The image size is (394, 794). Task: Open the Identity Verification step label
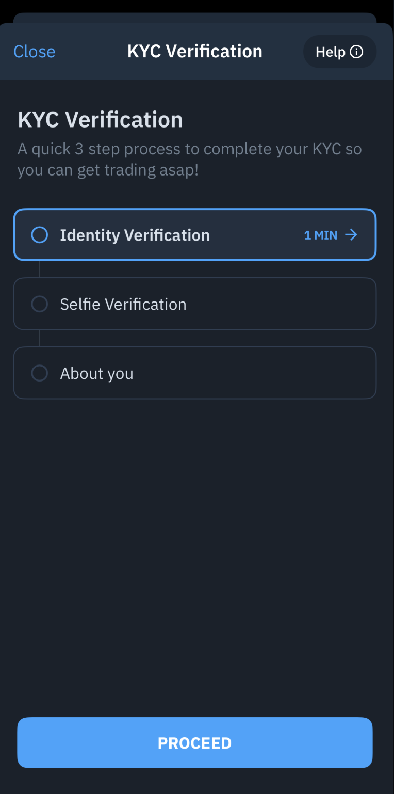click(x=135, y=235)
